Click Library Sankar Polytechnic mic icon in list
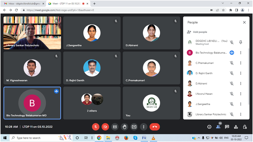This screenshot has width=253, height=142. coord(232,114)
